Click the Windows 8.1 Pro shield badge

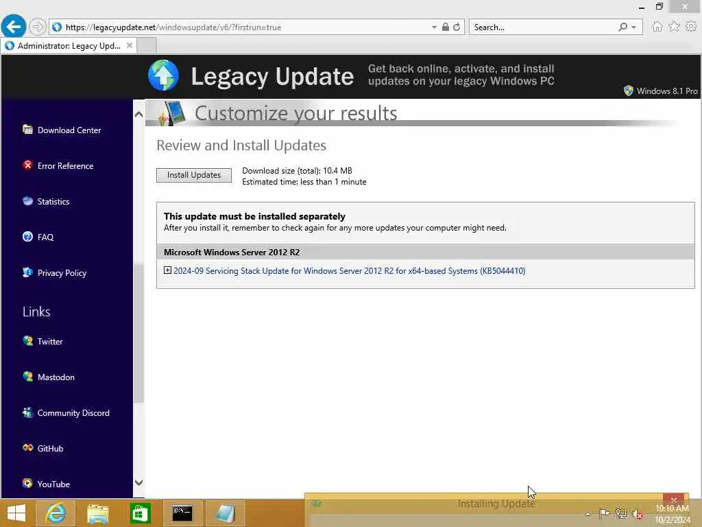click(628, 91)
